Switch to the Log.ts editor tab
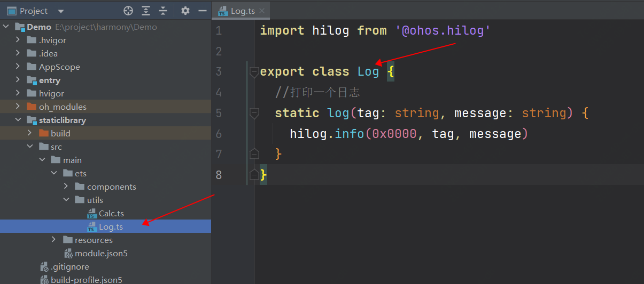The width and height of the screenshot is (644, 284). tap(242, 11)
